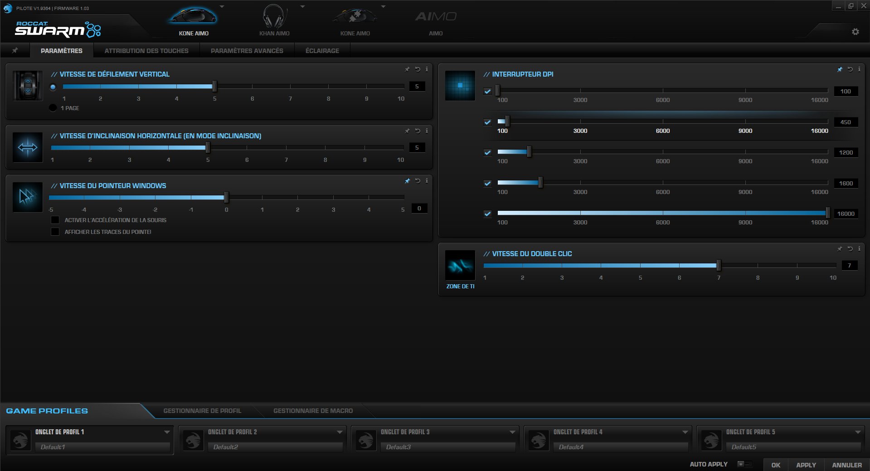Pin the Windows pointer speed panel
The width and height of the screenshot is (870, 471).
click(407, 181)
